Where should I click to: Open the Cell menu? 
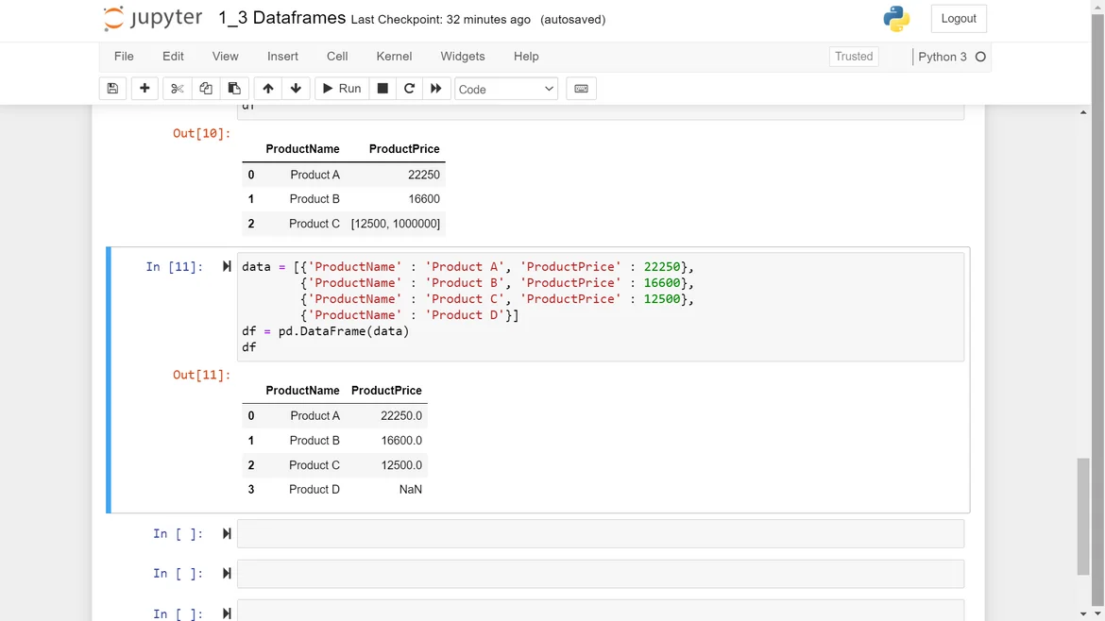click(337, 57)
